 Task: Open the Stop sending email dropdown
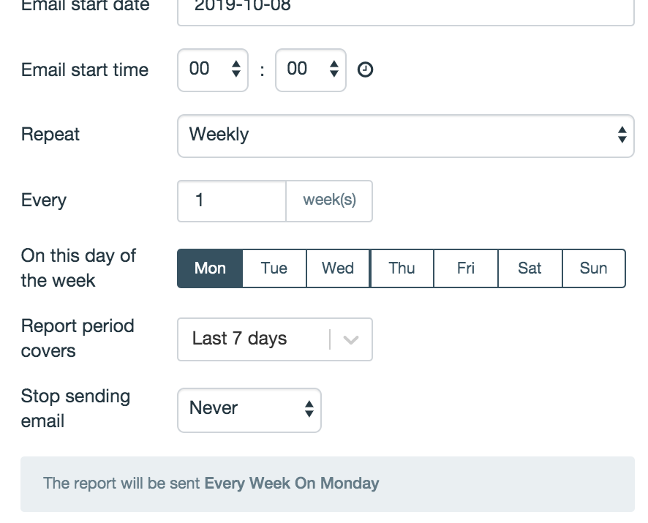[249, 410]
